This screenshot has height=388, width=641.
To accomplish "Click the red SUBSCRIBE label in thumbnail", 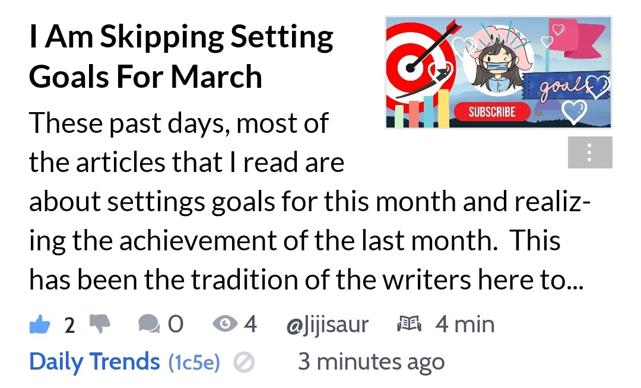I will 492,112.
